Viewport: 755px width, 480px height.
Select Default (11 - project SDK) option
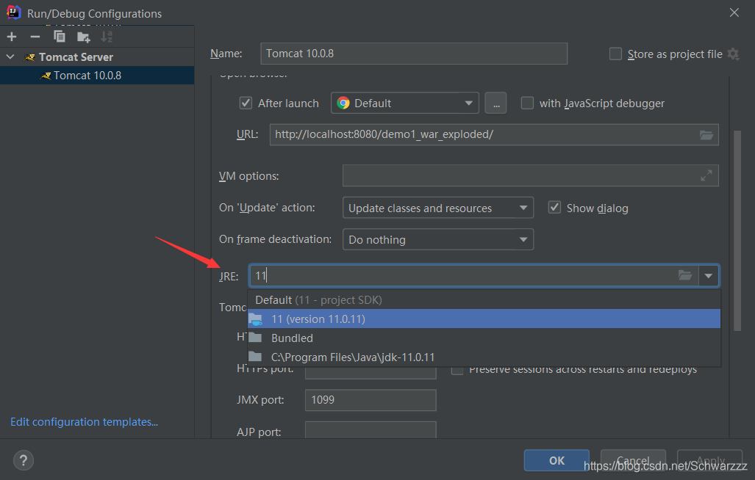484,300
